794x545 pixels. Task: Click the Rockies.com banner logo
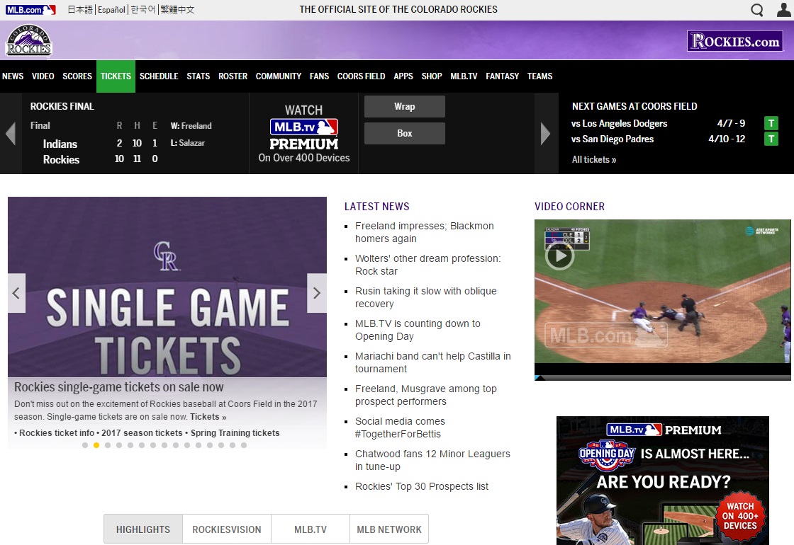coord(734,41)
